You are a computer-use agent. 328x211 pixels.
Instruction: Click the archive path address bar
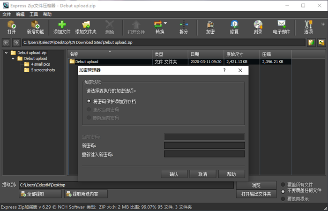164,43
